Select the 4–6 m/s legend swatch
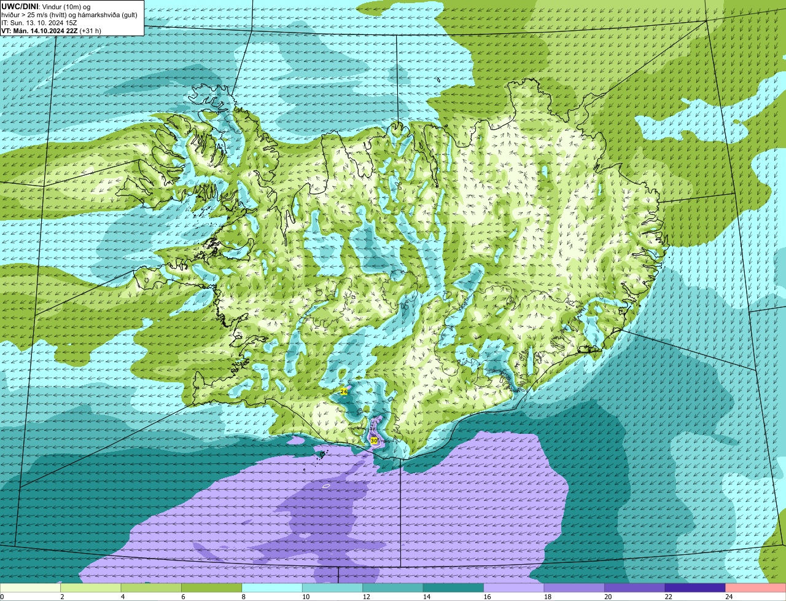The height and width of the screenshot is (601, 786). click(x=151, y=588)
